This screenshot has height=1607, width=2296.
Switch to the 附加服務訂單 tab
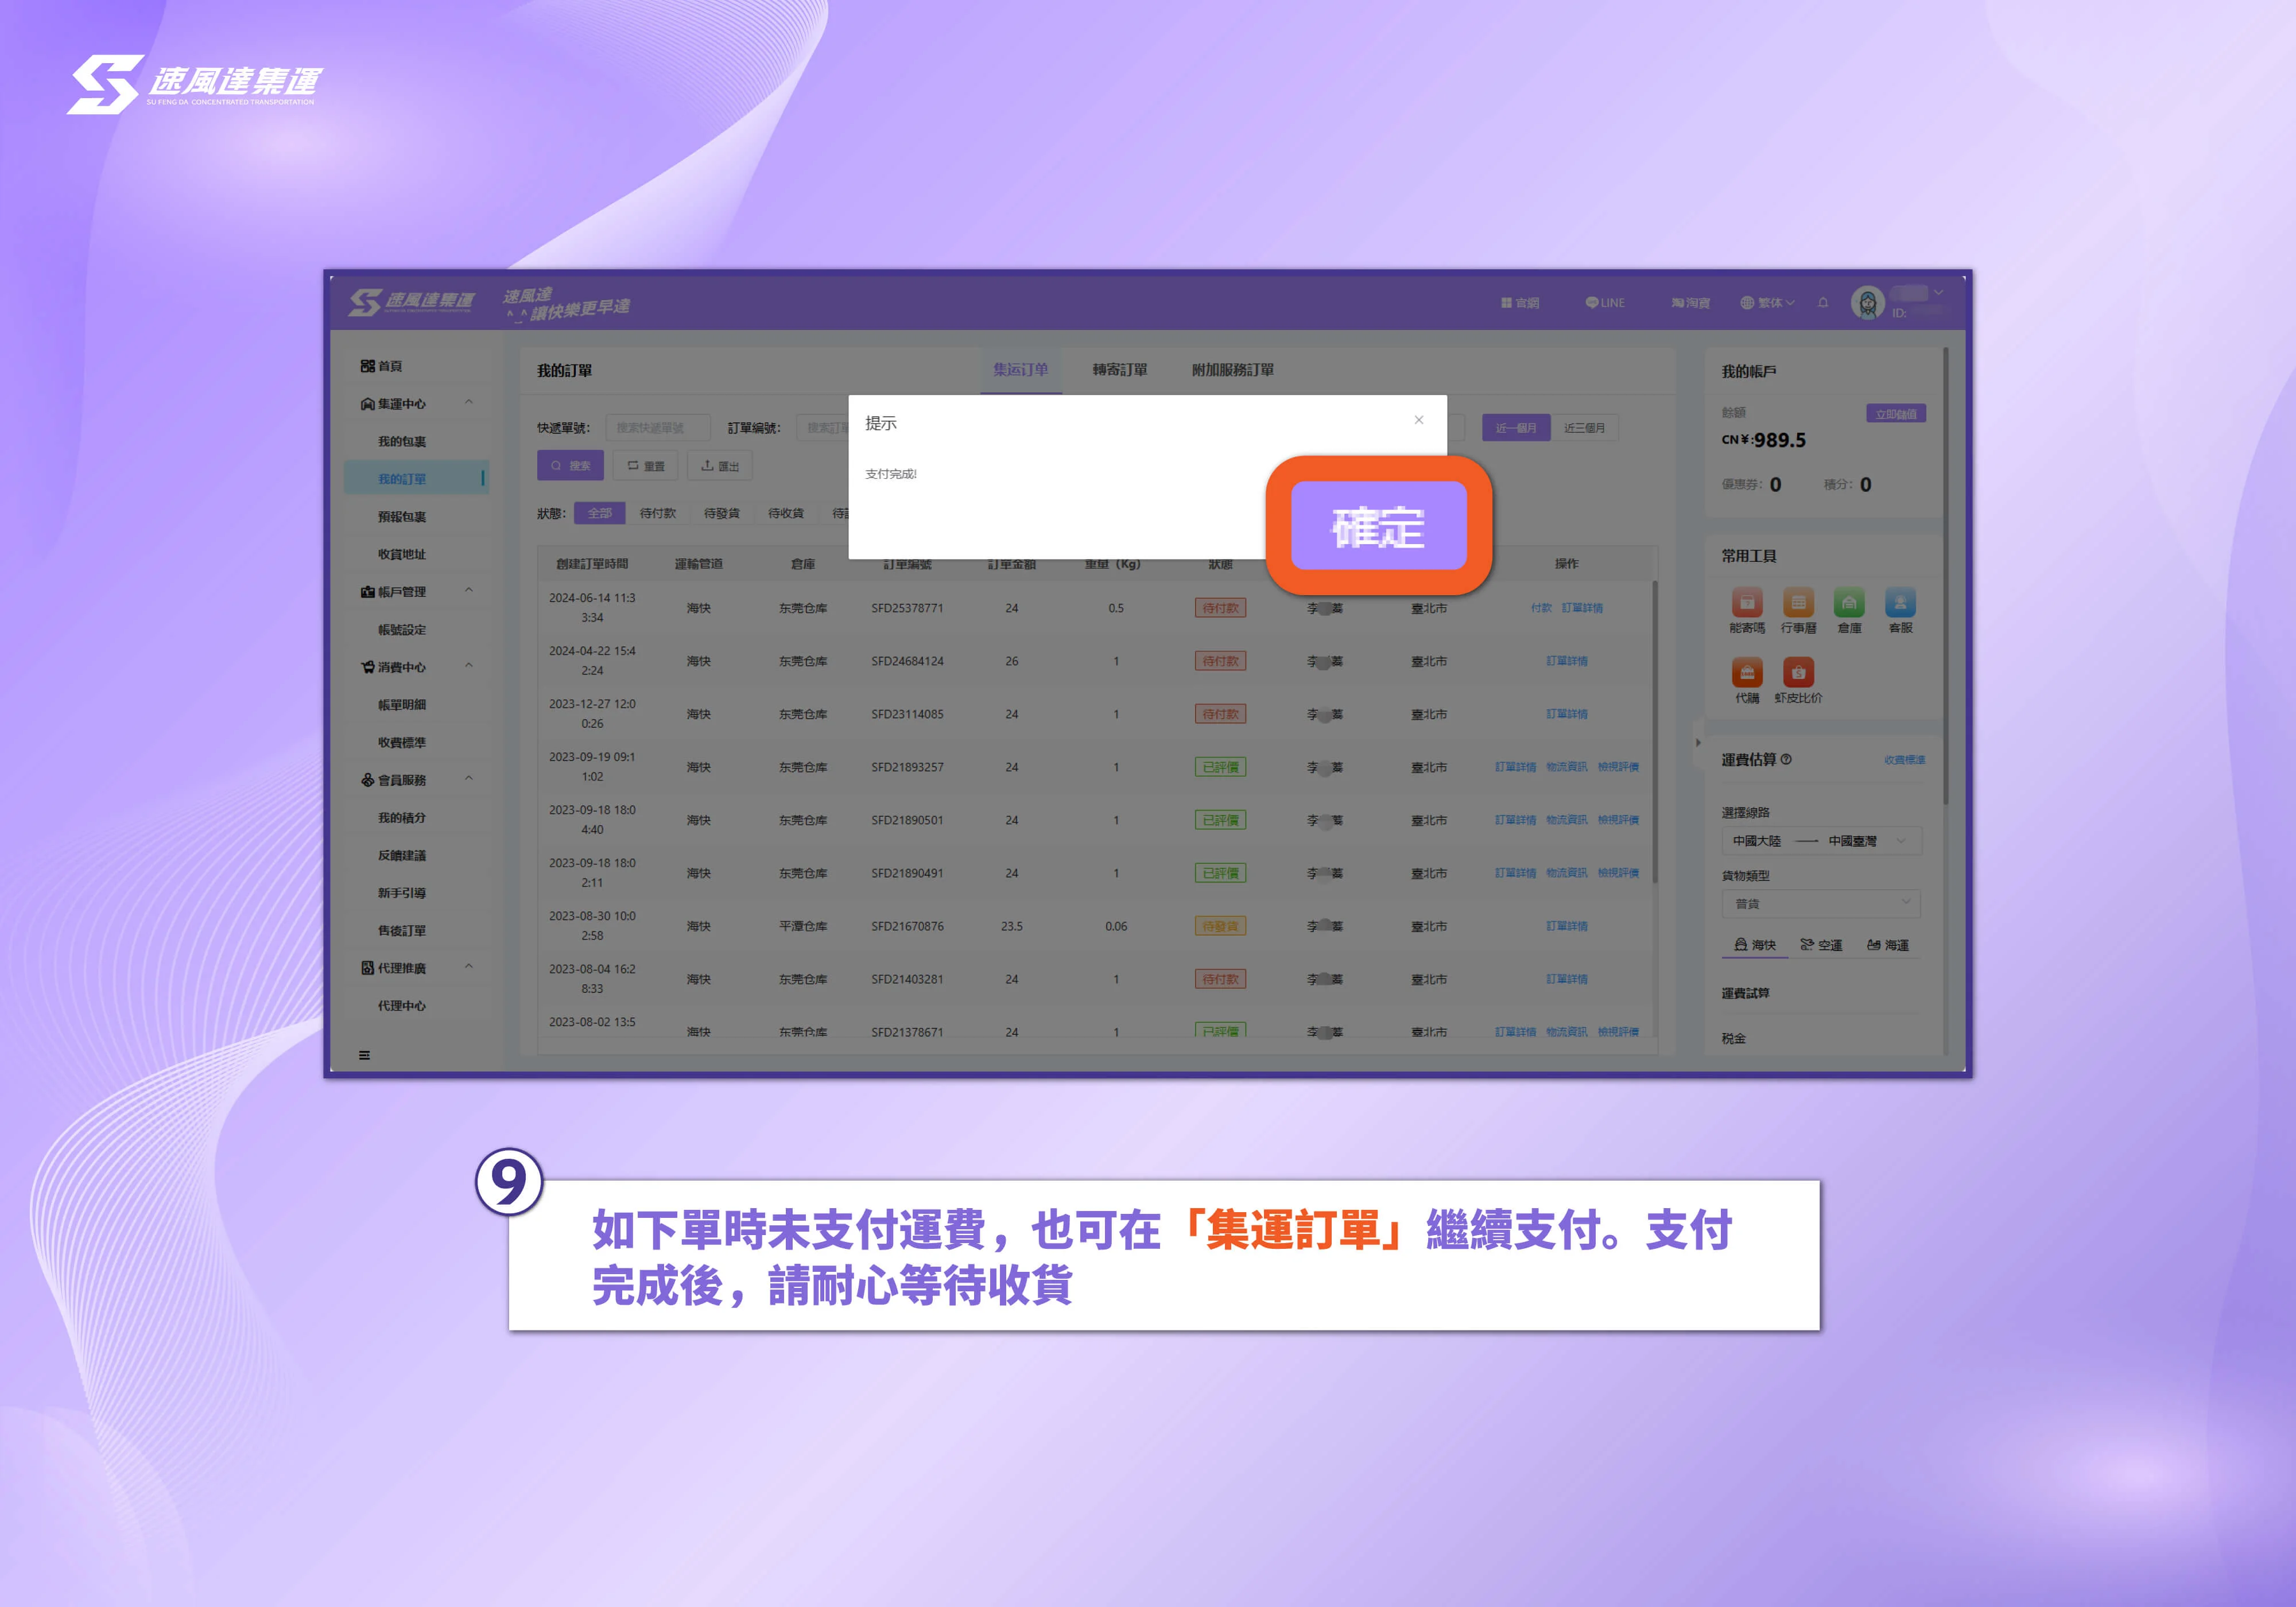[1233, 370]
